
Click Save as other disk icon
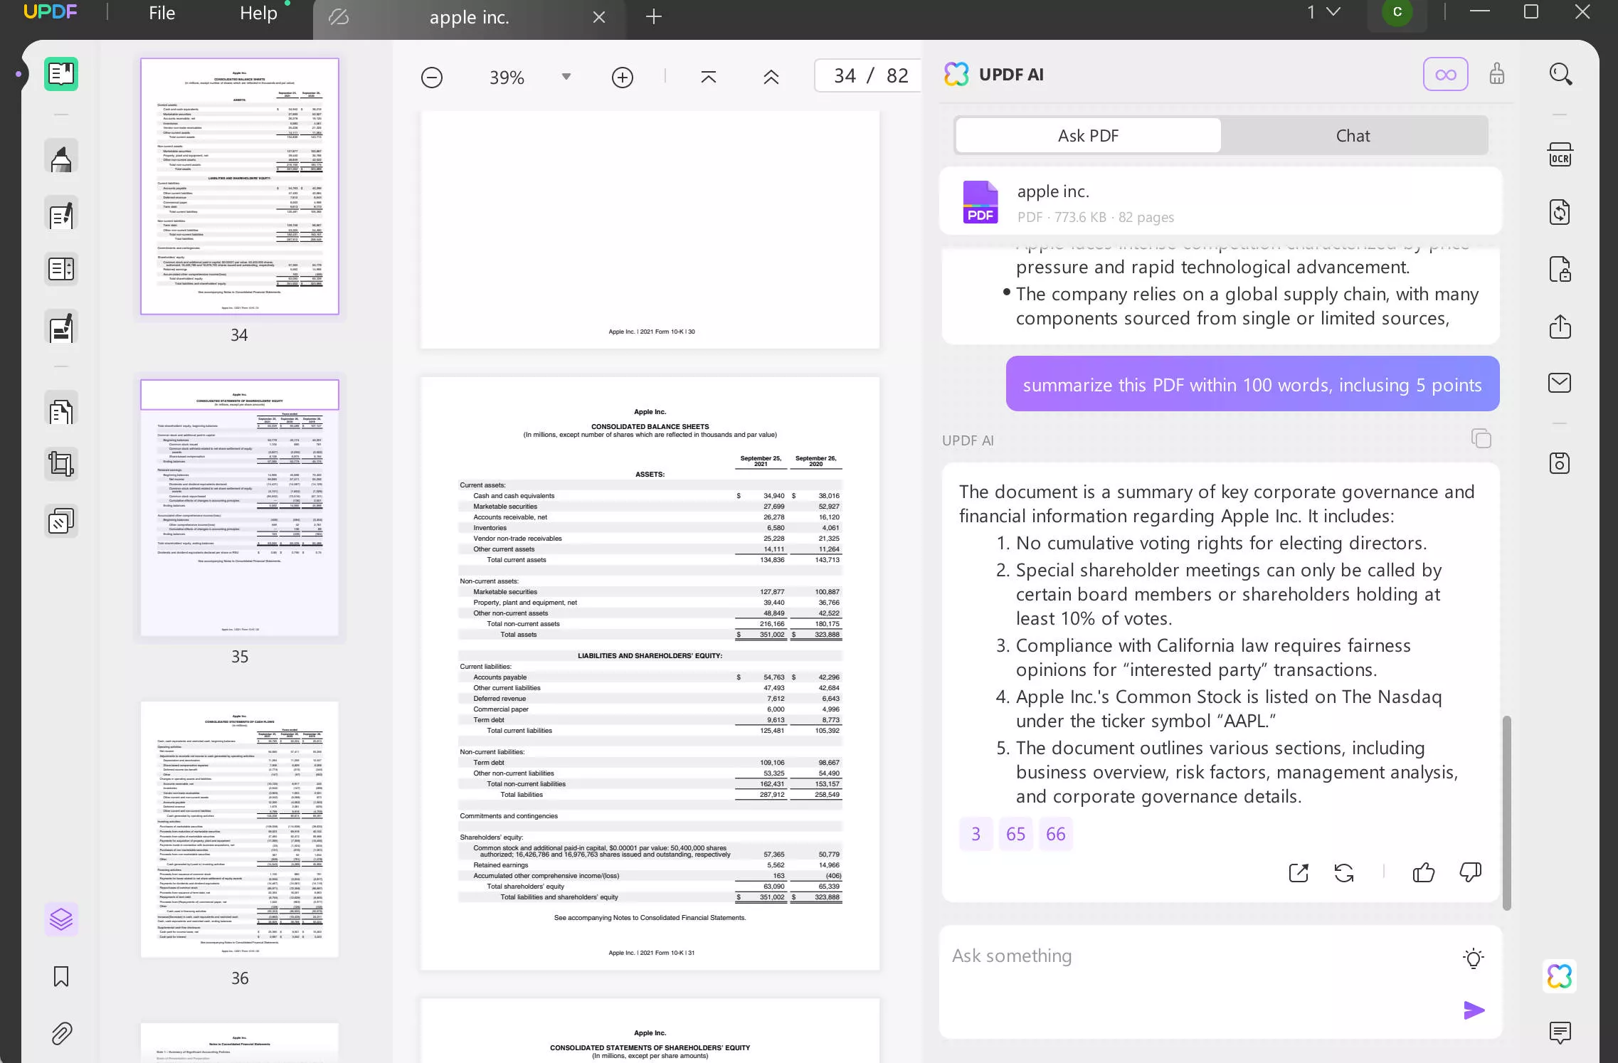coord(1560,463)
